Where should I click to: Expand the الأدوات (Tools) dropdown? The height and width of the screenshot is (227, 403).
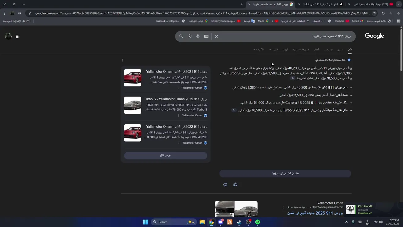258,49
